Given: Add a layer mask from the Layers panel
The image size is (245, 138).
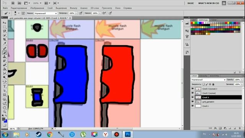Looking at the screenshot, I should pyautogui.click(x=220, y=128).
